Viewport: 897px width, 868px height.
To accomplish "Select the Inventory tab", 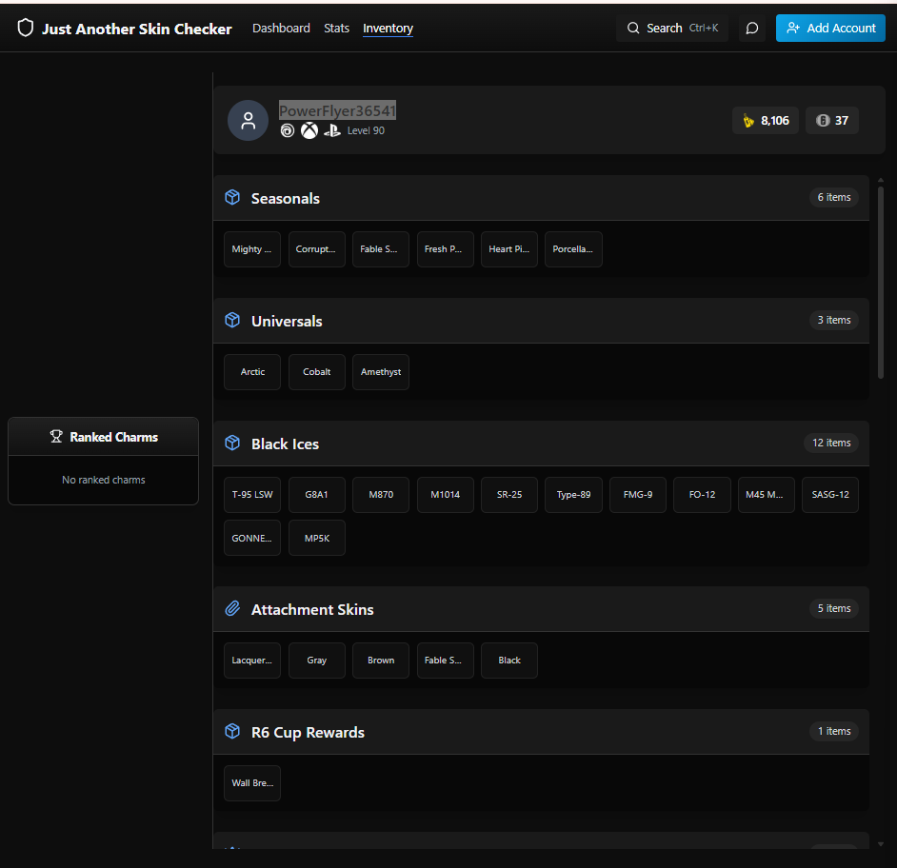I will point(388,28).
